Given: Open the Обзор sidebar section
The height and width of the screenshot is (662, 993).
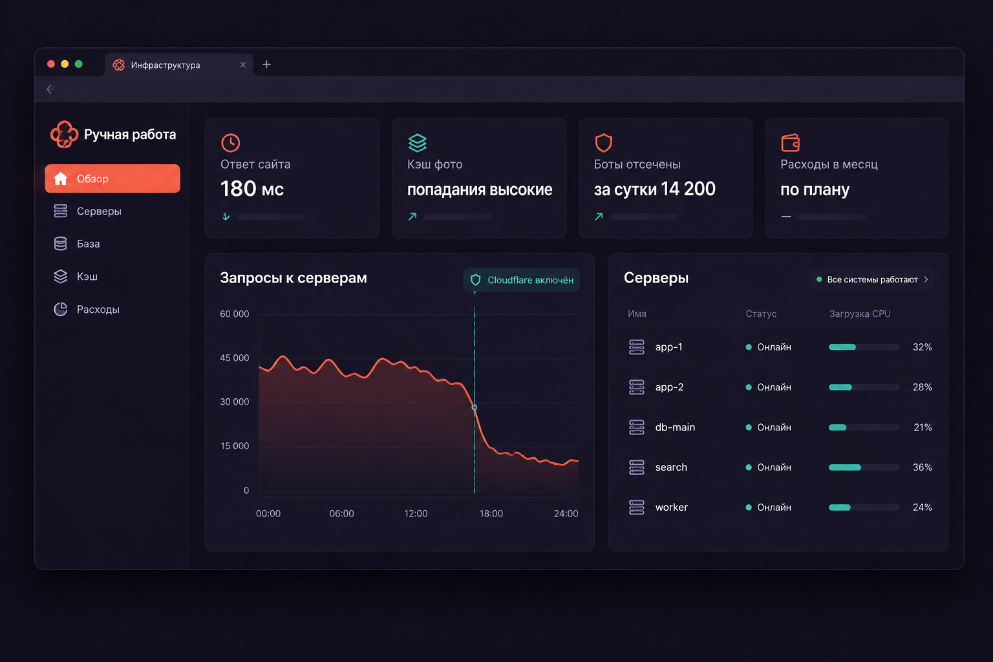Looking at the screenshot, I should point(112,178).
